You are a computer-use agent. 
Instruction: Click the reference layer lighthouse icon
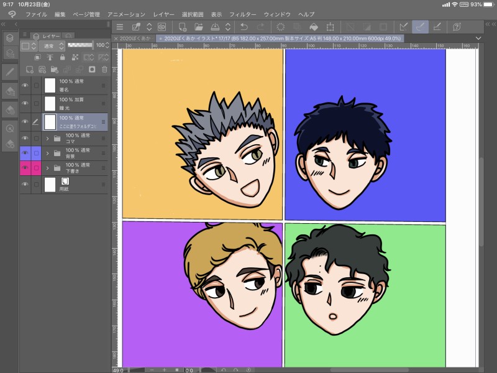tap(50, 57)
